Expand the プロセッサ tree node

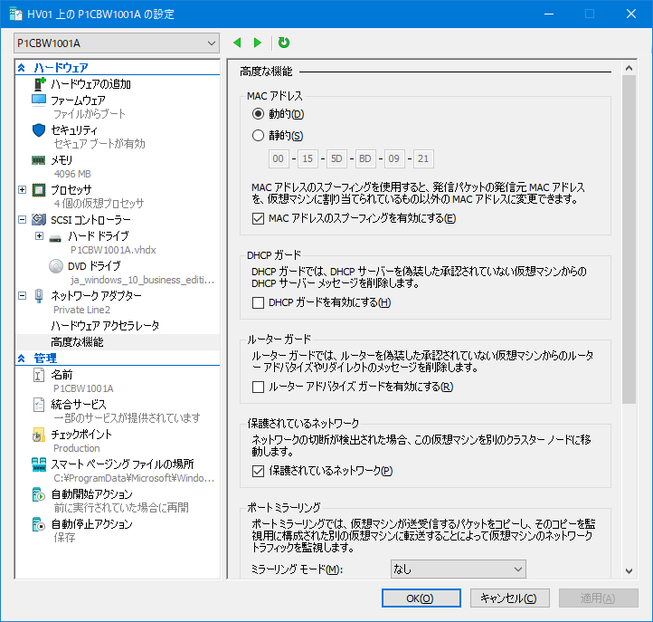pos(23,190)
